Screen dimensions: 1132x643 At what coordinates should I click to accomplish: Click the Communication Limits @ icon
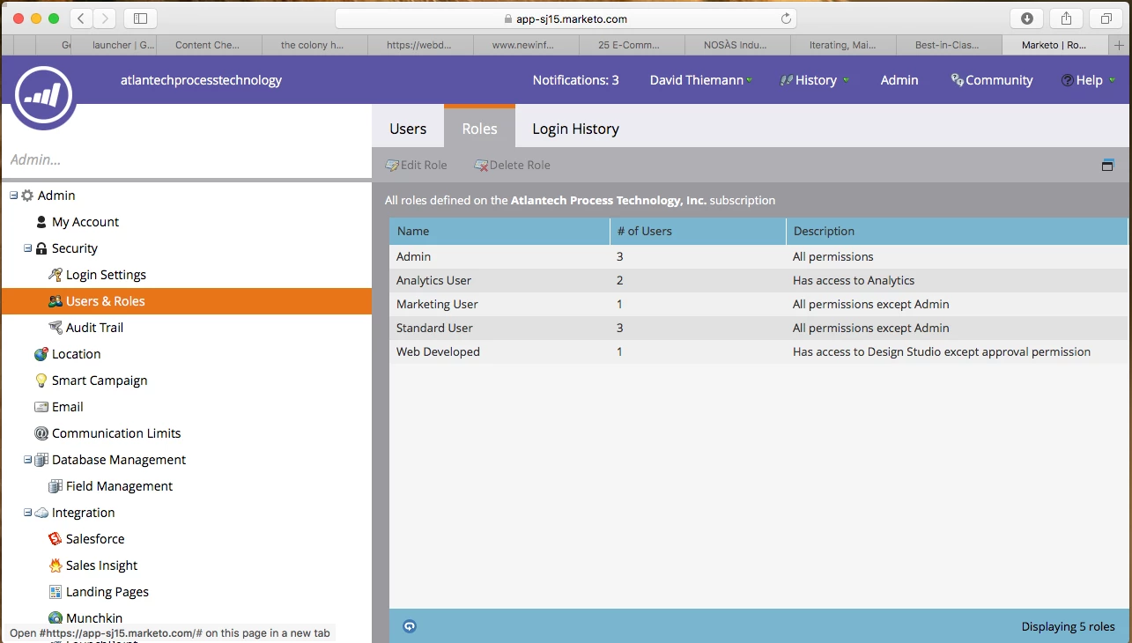point(41,433)
